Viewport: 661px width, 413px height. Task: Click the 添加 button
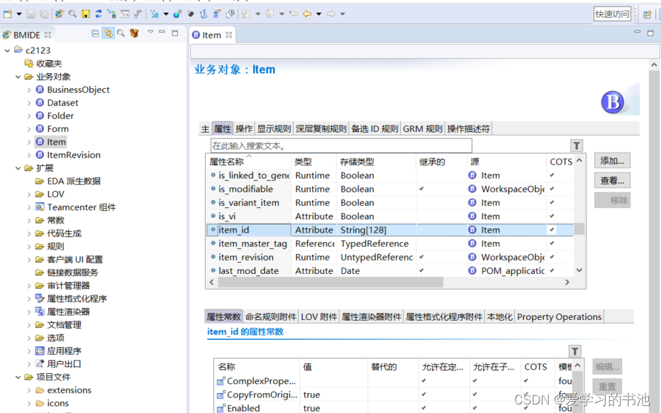[x=611, y=160]
